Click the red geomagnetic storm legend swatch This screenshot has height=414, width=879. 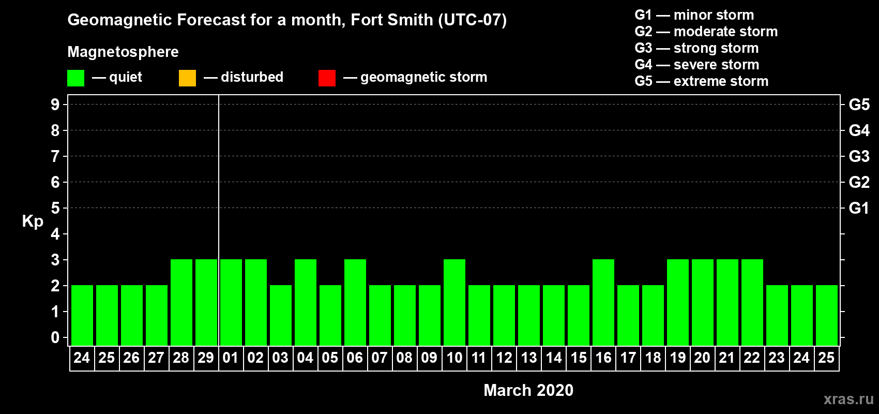coord(327,78)
